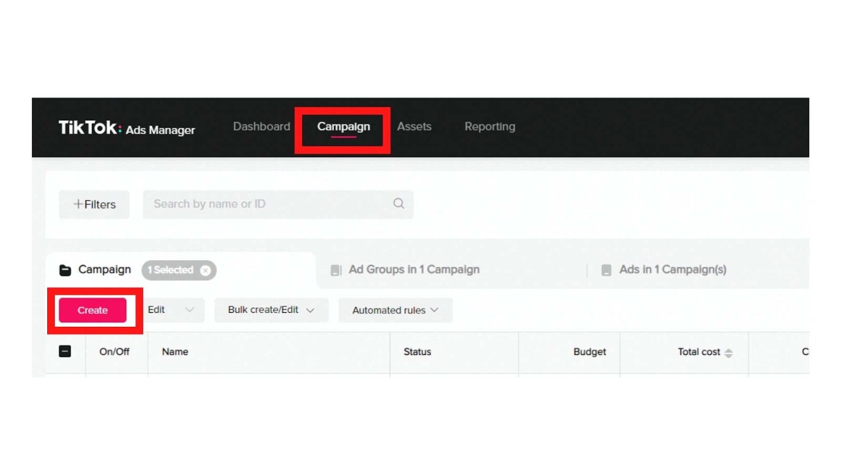Click the Ads tab icon
The height and width of the screenshot is (473, 841).
pyautogui.click(x=606, y=270)
